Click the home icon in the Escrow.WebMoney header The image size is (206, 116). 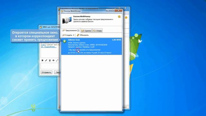(119, 16)
